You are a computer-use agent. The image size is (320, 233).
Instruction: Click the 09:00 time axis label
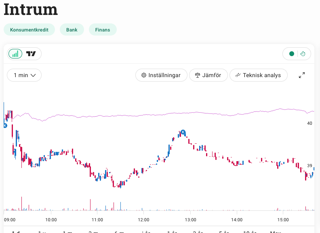point(10,220)
